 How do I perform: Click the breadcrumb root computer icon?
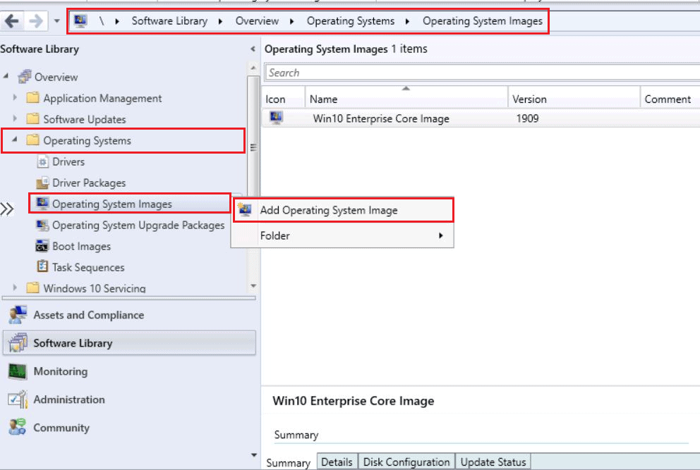[80, 20]
